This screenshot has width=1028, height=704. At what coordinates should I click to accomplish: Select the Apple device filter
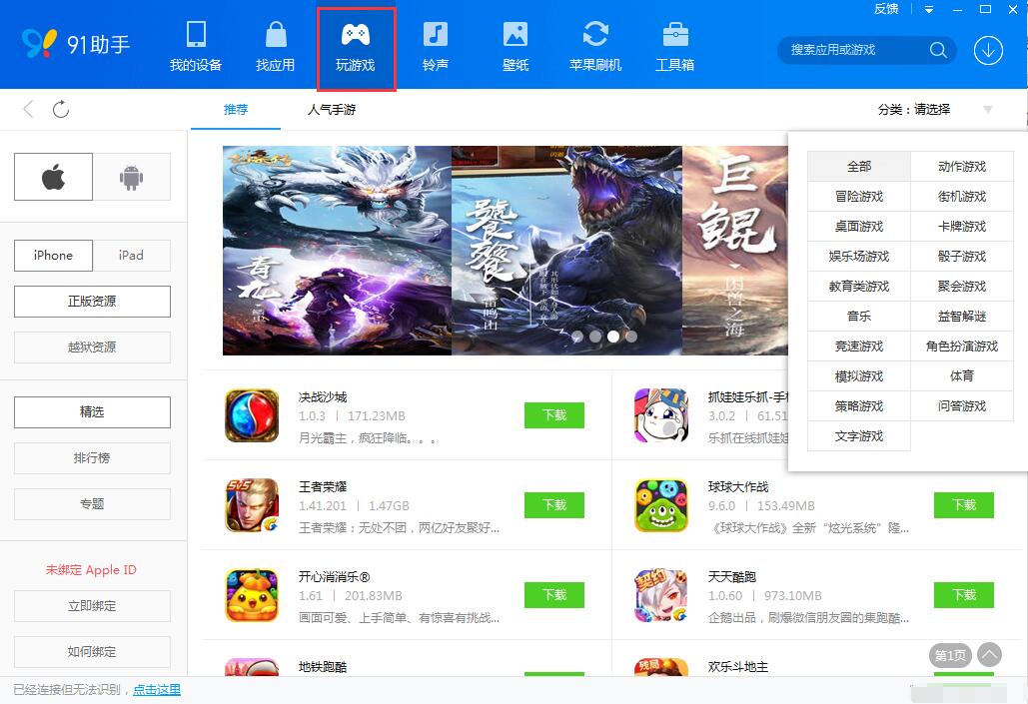click(x=53, y=177)
